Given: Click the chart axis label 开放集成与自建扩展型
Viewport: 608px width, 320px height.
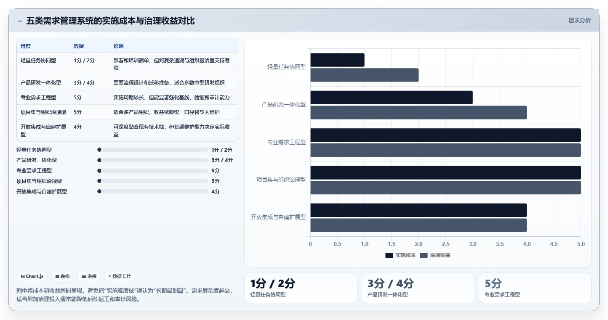Looking at the screenshot, I should (x=278, y=217).
